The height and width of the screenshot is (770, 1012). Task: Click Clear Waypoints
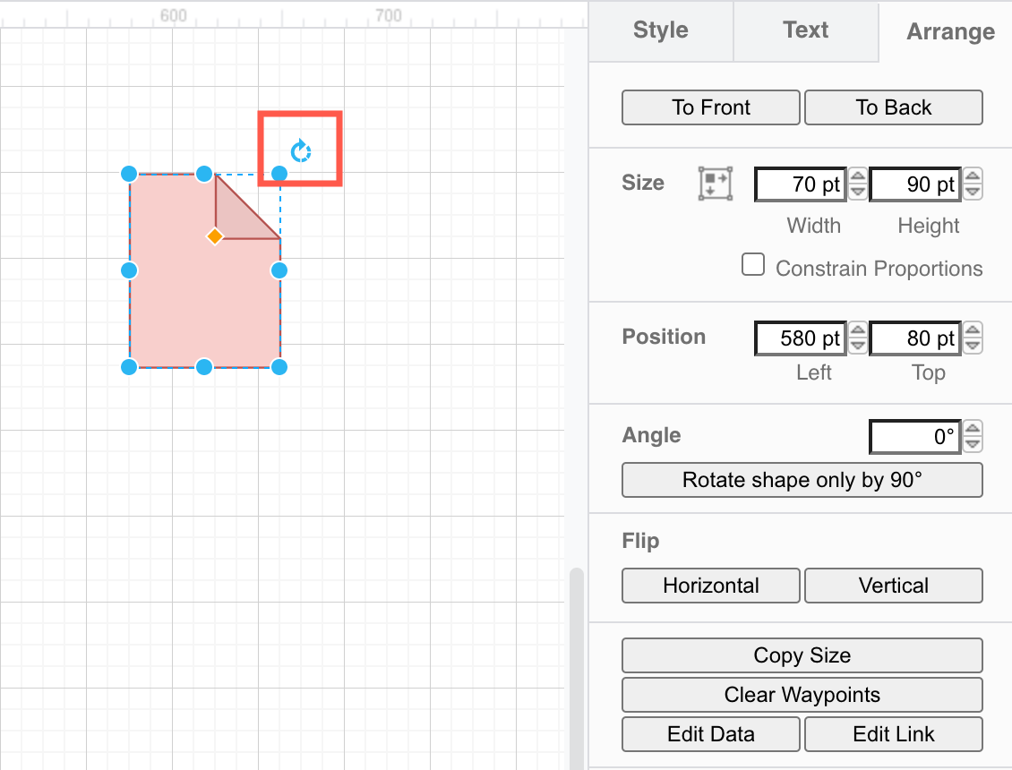tap(802, 695)
